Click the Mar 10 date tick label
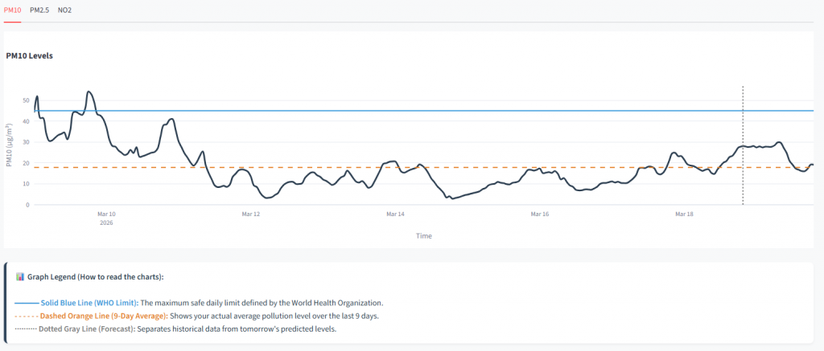The height and width of the screenshot is (351, 824). (106, 214)
